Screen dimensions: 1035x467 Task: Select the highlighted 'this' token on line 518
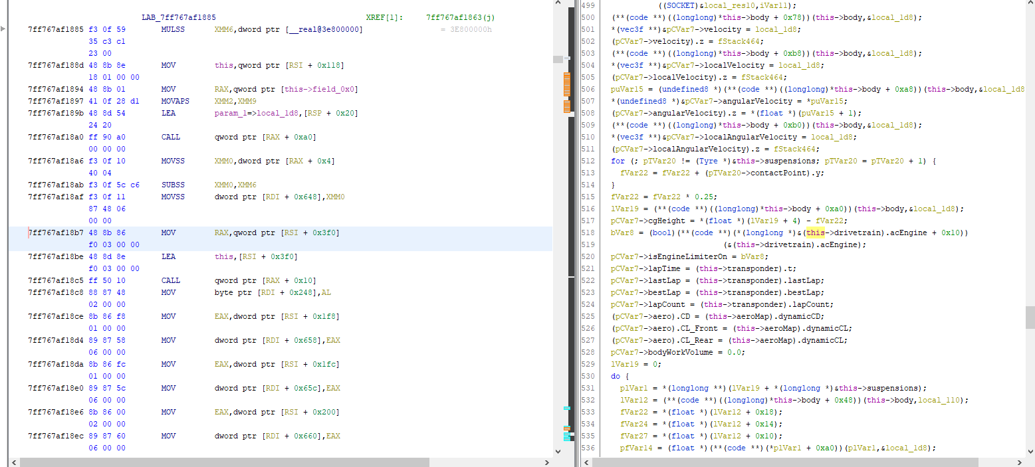(815, 233)
